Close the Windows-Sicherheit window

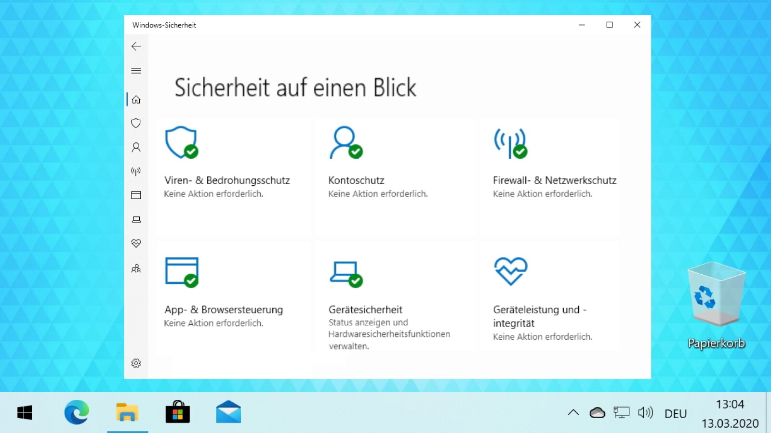[x=637, y=25]
